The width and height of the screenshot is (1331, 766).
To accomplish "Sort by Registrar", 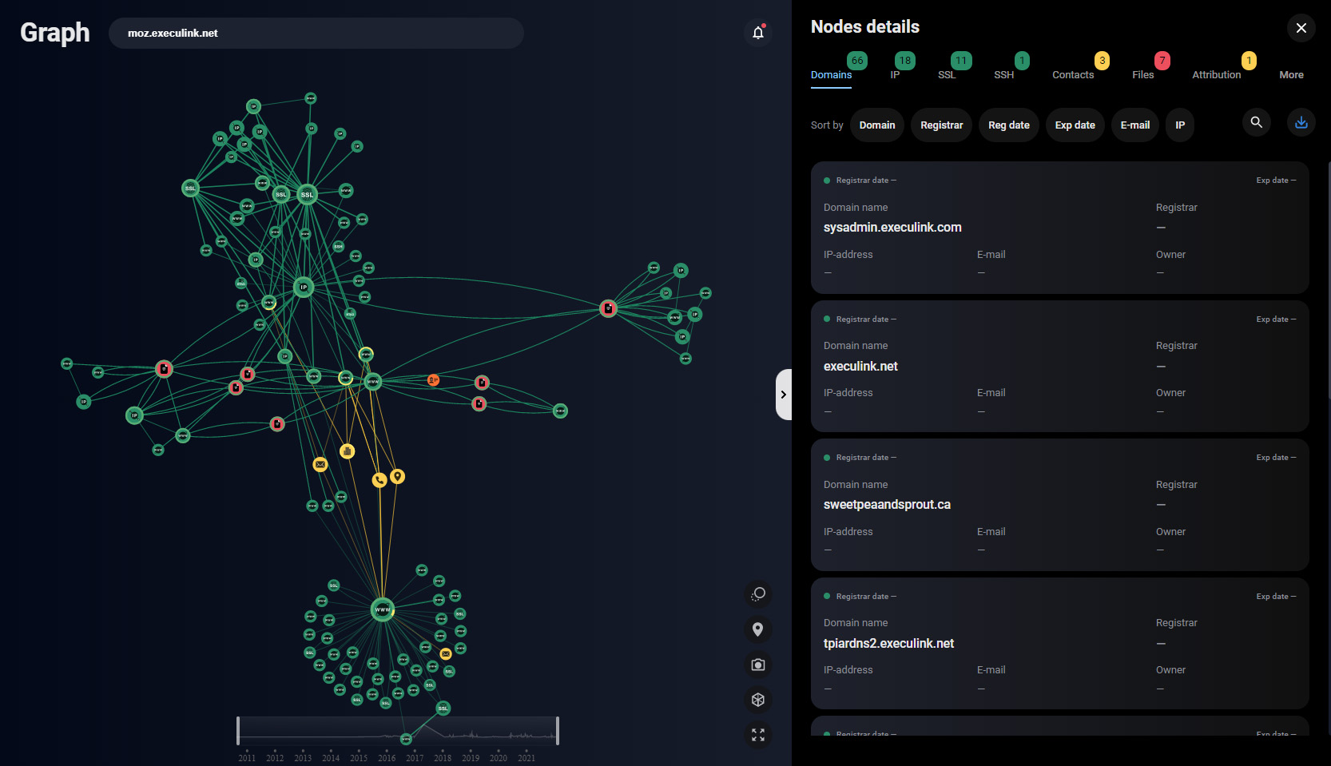I will (x=941, y=125).
